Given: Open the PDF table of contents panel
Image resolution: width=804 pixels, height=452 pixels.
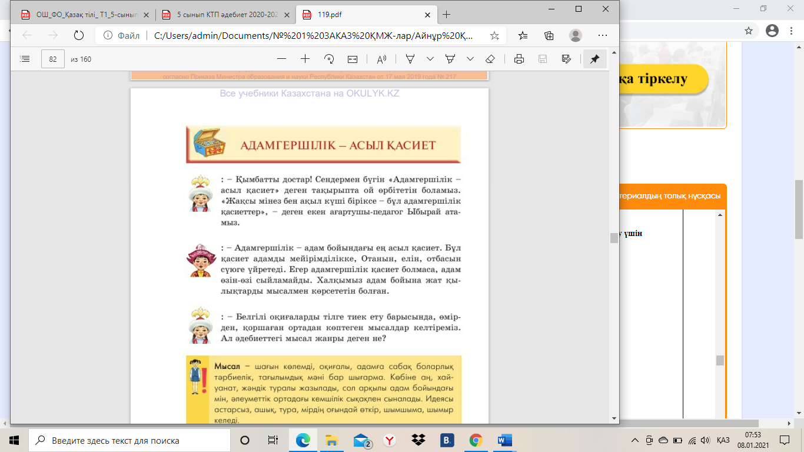Looking at the screenshot, I should pos(25,59).
